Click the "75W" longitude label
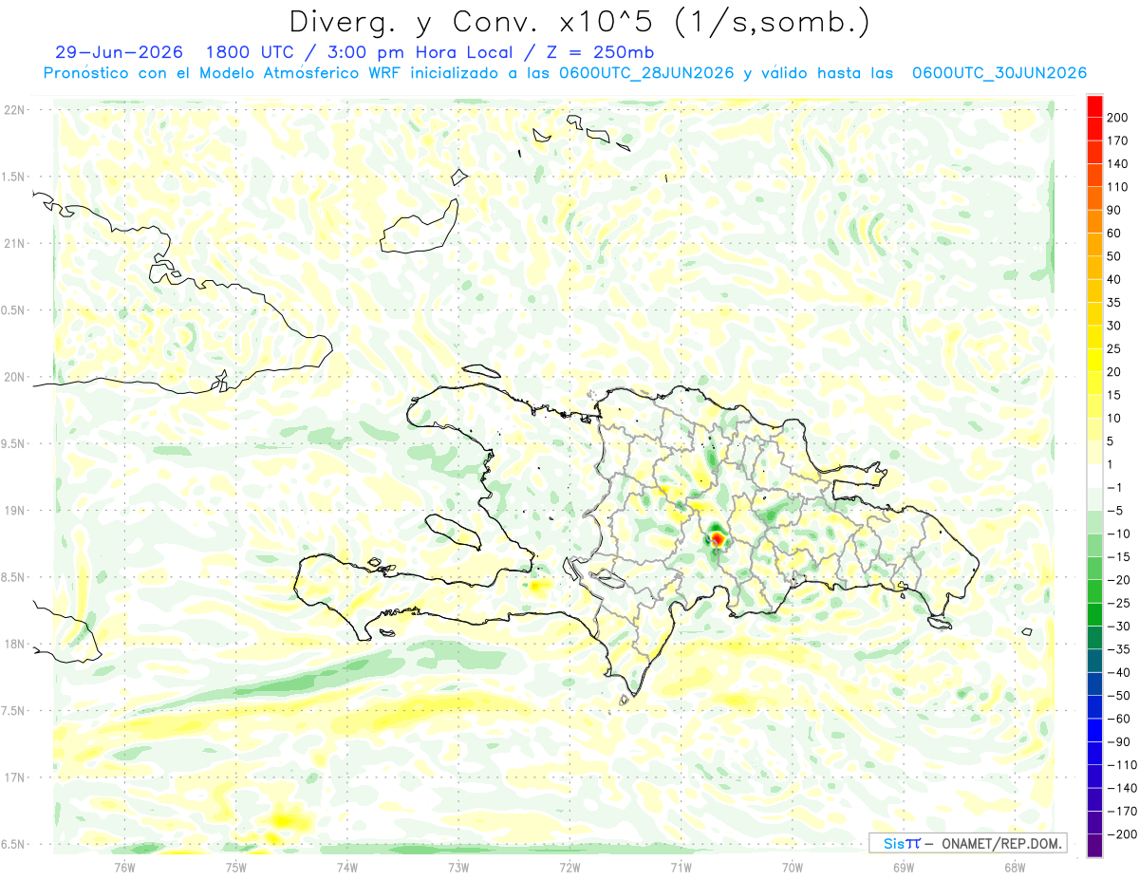 point(235,868)
